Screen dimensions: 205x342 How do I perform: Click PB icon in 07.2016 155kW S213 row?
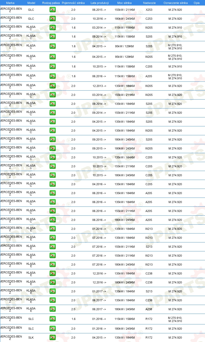click(52, 247)
